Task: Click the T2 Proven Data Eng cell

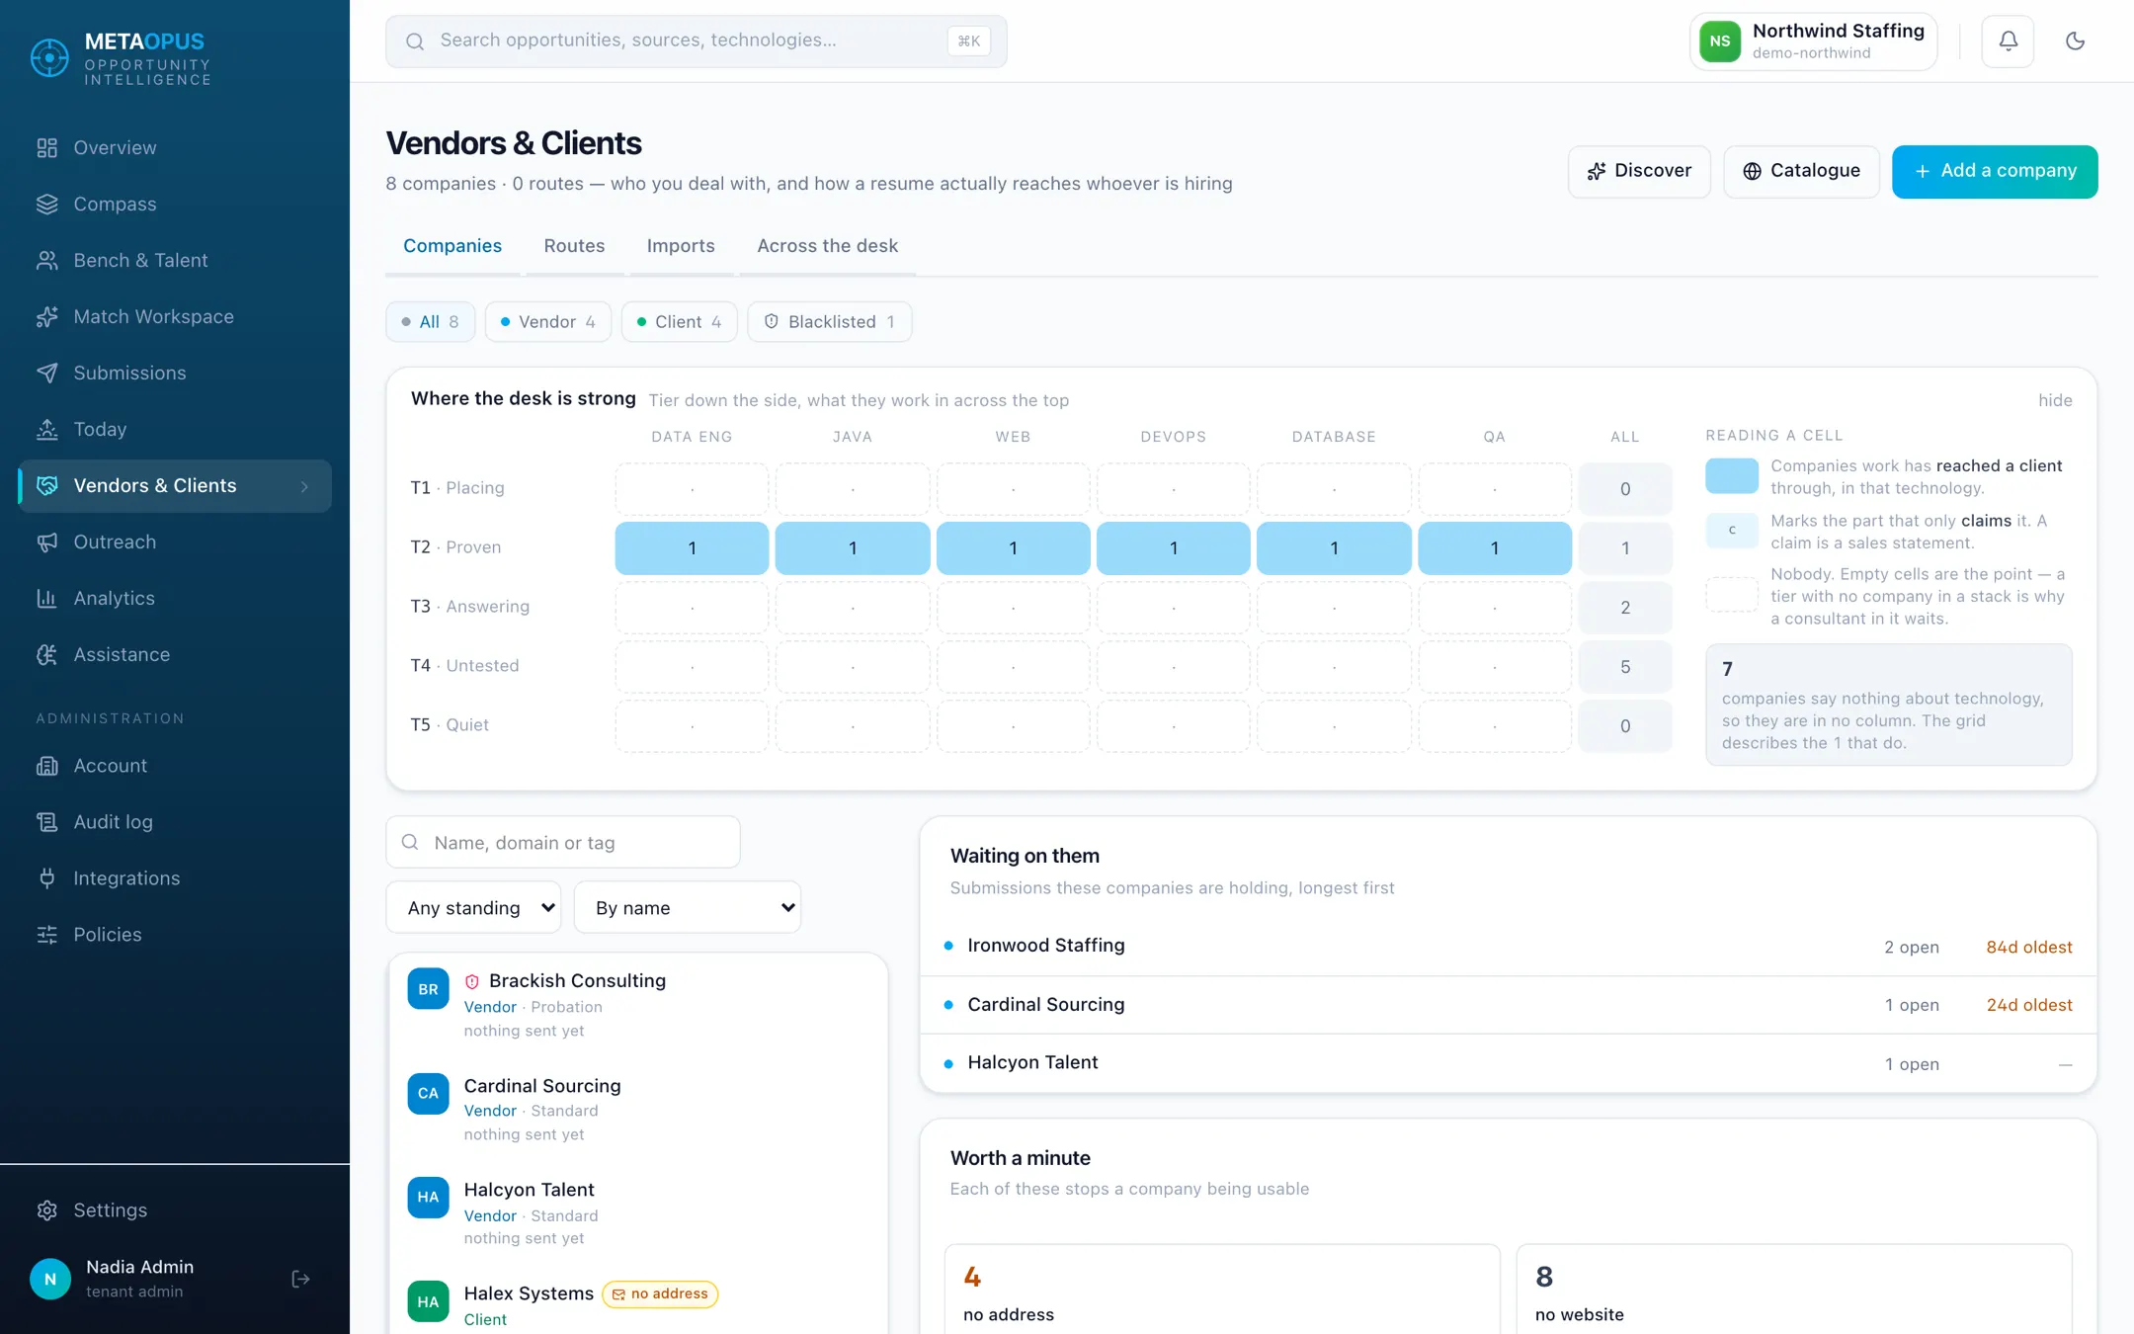Action: tap(692, 548)
